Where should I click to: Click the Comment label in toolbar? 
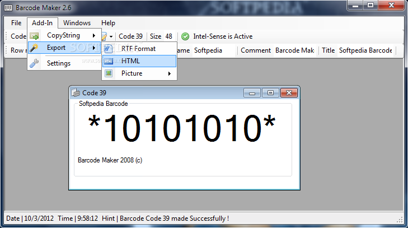coord(256,50)
